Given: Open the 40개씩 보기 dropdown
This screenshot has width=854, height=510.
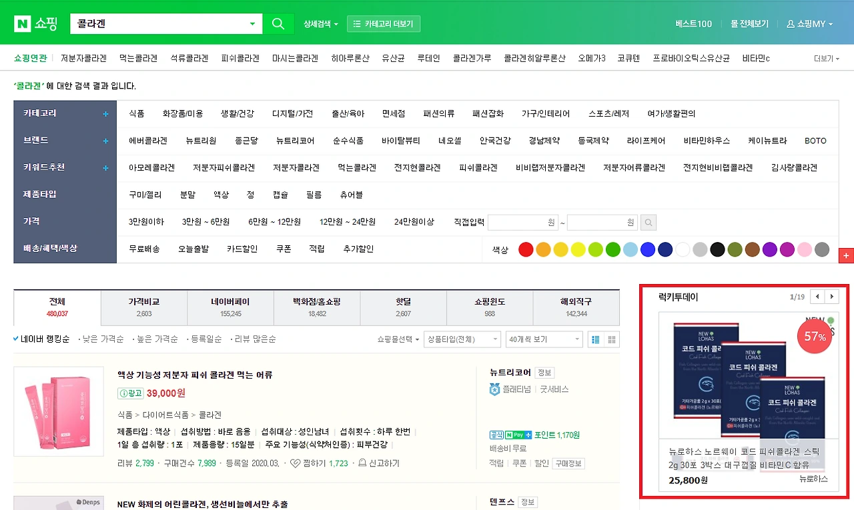Looking at the screenshot, I should tap(544, 339).
